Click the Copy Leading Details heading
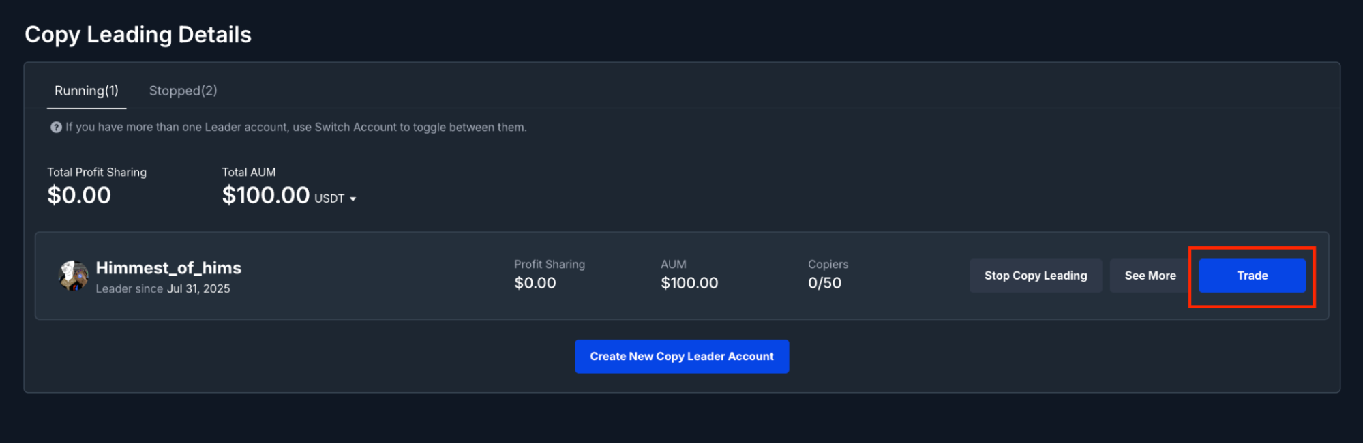 (138, 35)
